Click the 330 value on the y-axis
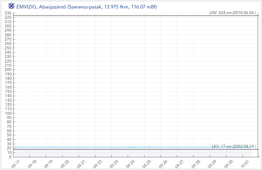Image resolution: width=262 pixels, height=170 pixels. [9, 13]
